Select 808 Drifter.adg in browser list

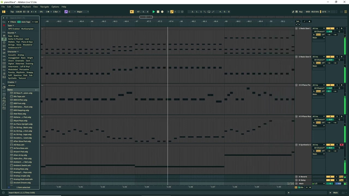pos(20,100)
